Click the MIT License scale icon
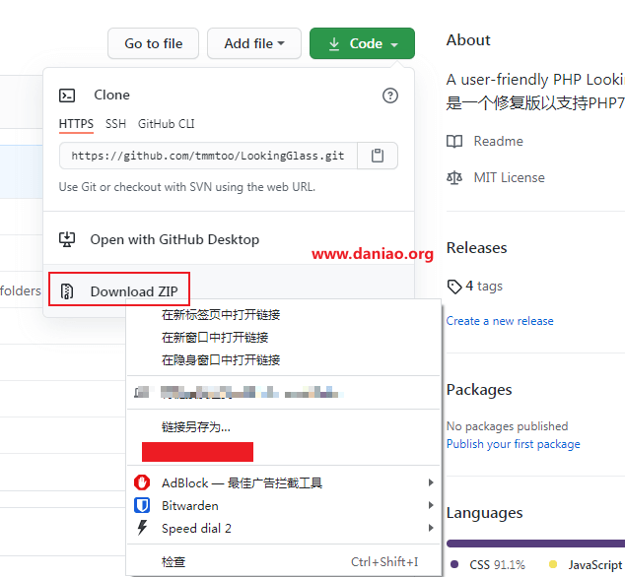Screen dimensions: 625x577 tap(454, 177)
